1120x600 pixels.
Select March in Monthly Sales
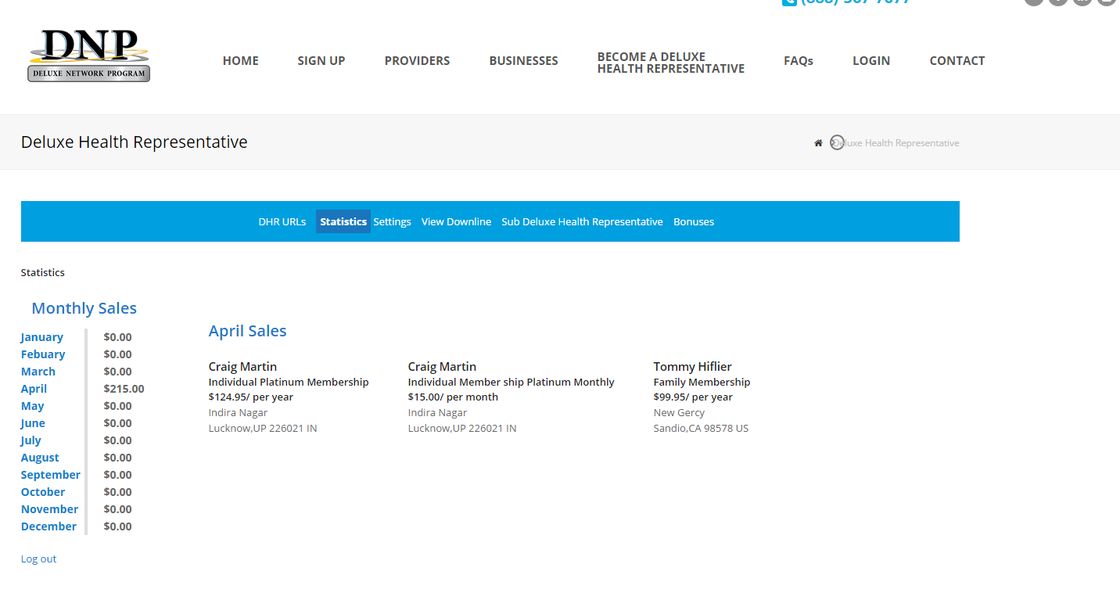tap(38, 372)
